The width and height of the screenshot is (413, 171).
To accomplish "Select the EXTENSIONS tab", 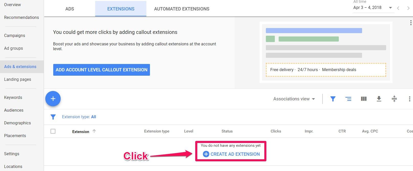I will [121, 9].
